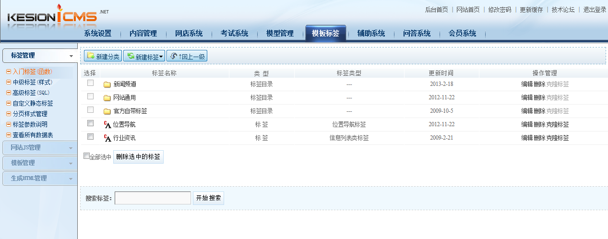Open the 网站首页 link
The height and width of the screenshot is (239, 608).
click(x=468, y=10)
